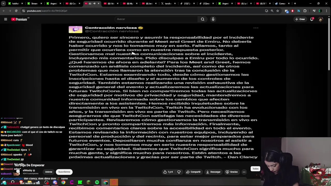Open the tab search dropdown arrow
The image size is (331, 186).
point(3,4)
